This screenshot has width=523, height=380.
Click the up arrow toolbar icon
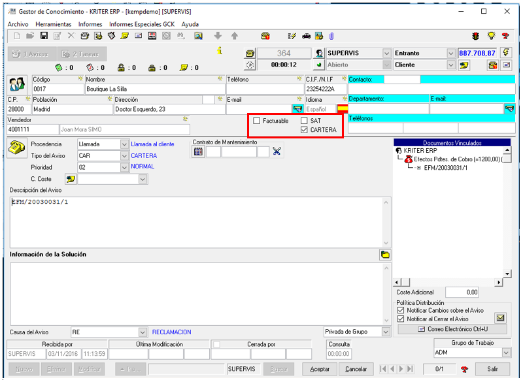click(235, 36)
